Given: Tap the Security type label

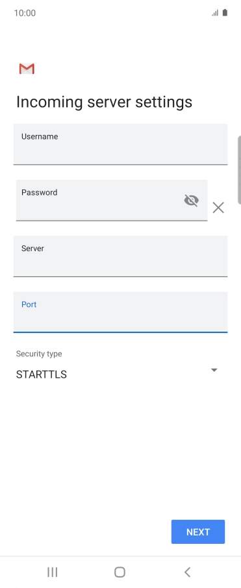Looking at the screenshot, I should coord(39,354).
